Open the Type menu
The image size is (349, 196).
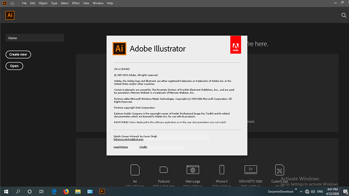54,3
